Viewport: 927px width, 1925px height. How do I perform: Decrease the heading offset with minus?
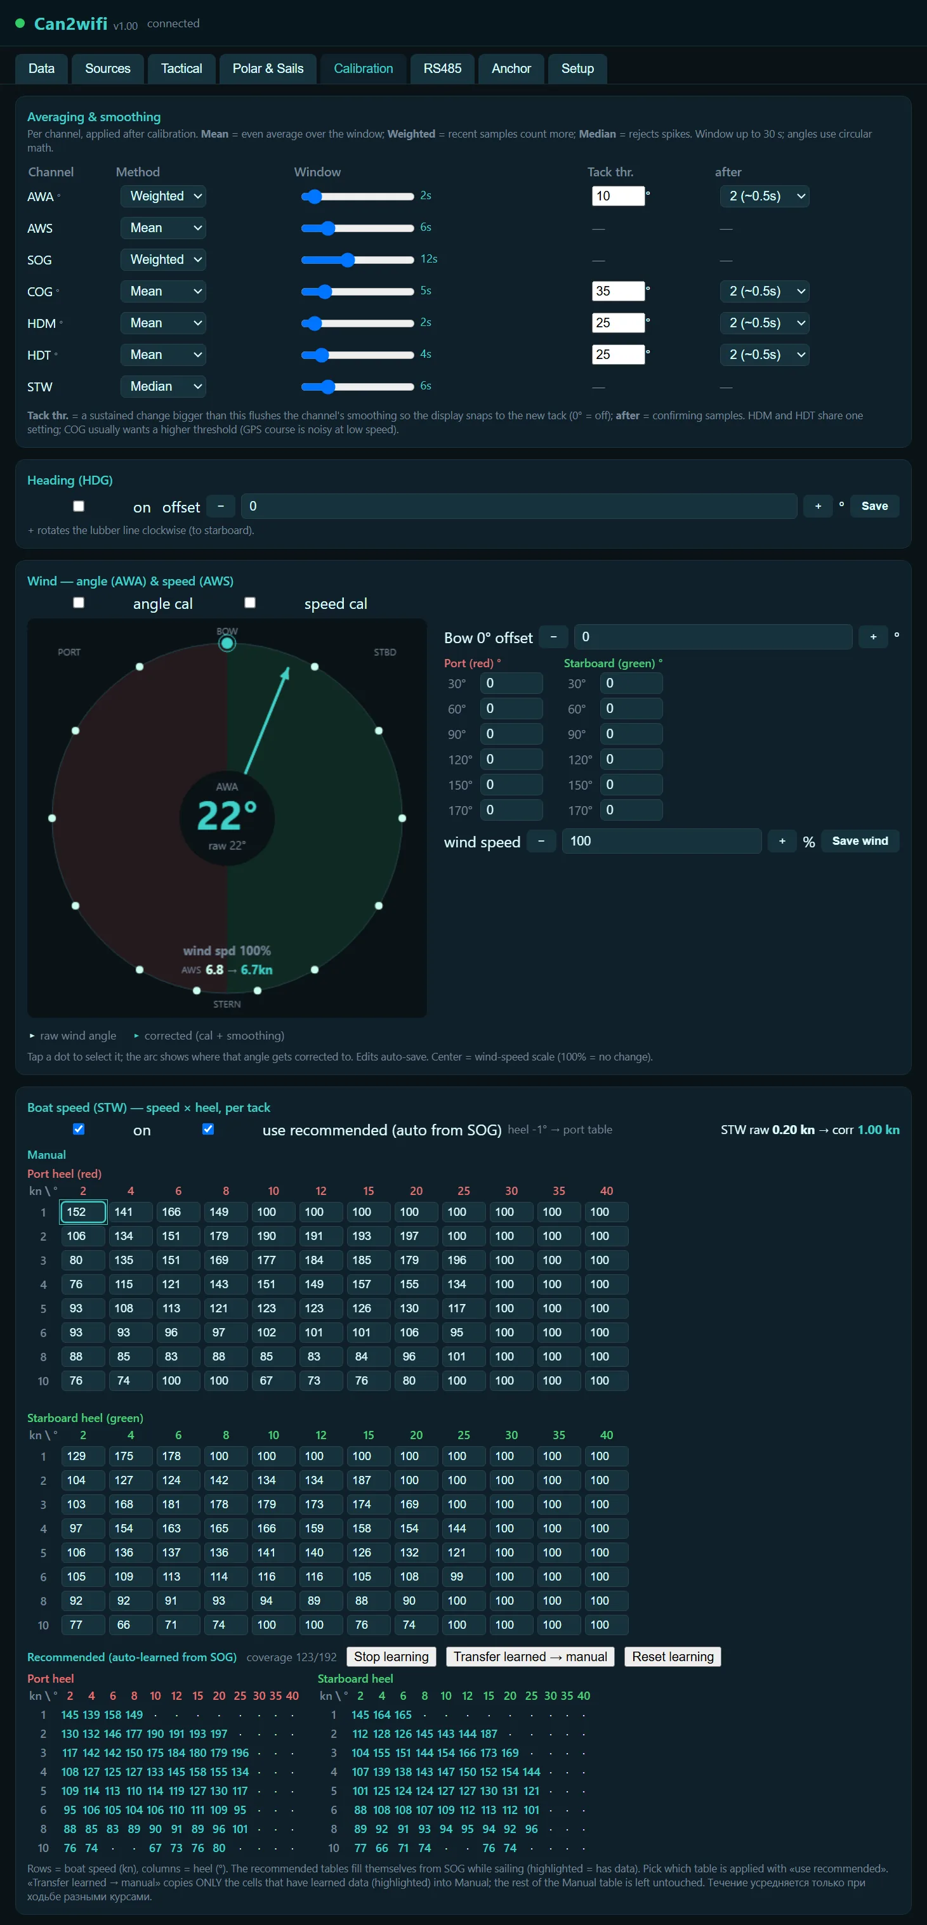[221, 507]
